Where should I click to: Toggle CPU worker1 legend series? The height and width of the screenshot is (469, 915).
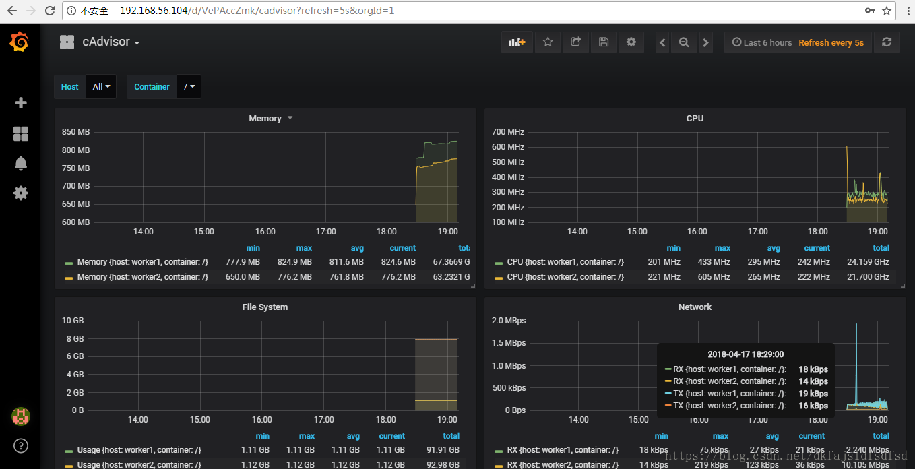[565, 262]
